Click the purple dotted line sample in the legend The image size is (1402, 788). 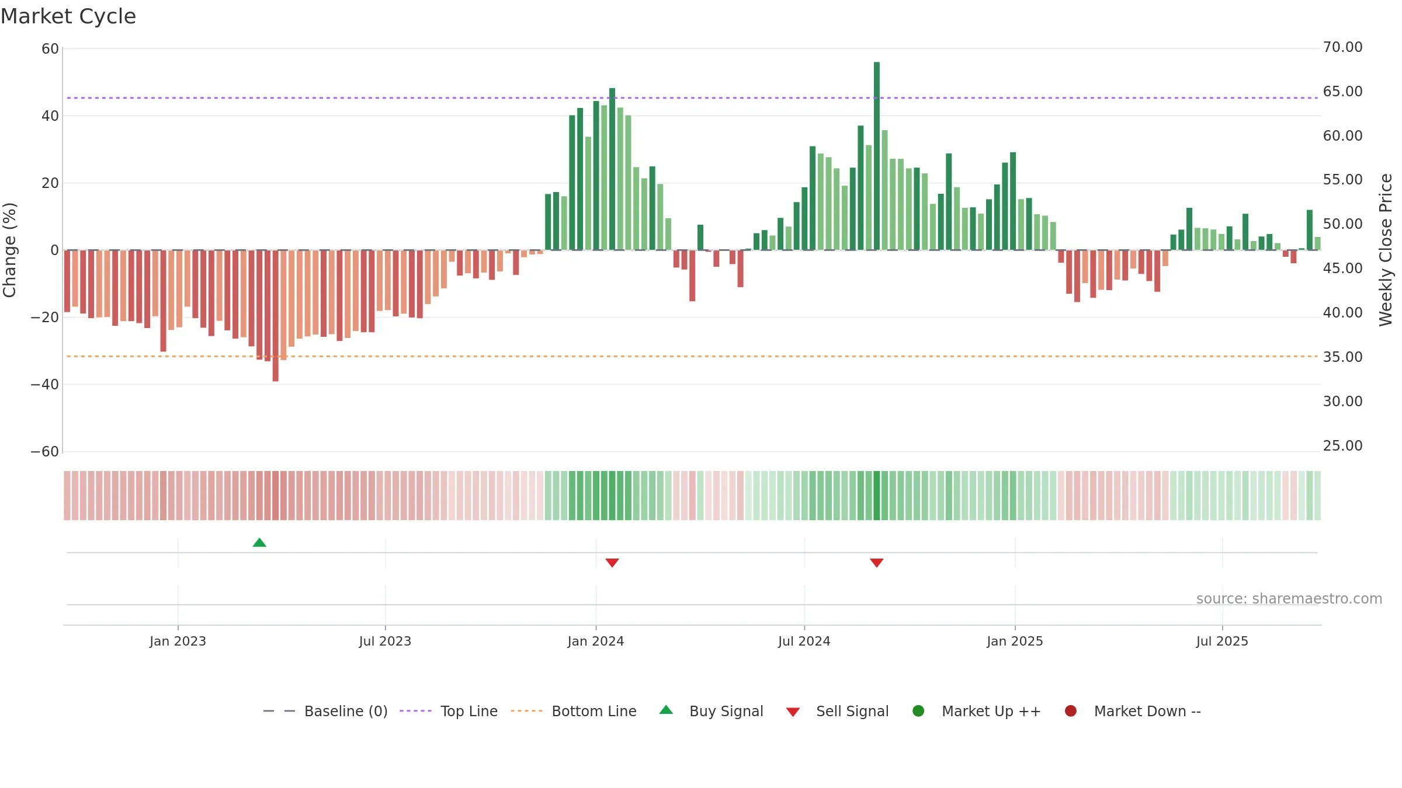pyautogui.click(x=415, y=711)
